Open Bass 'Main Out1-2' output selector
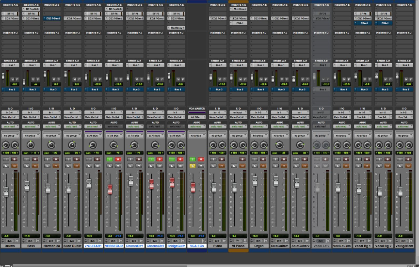The image size is (419, 267). tap(31, 117)
